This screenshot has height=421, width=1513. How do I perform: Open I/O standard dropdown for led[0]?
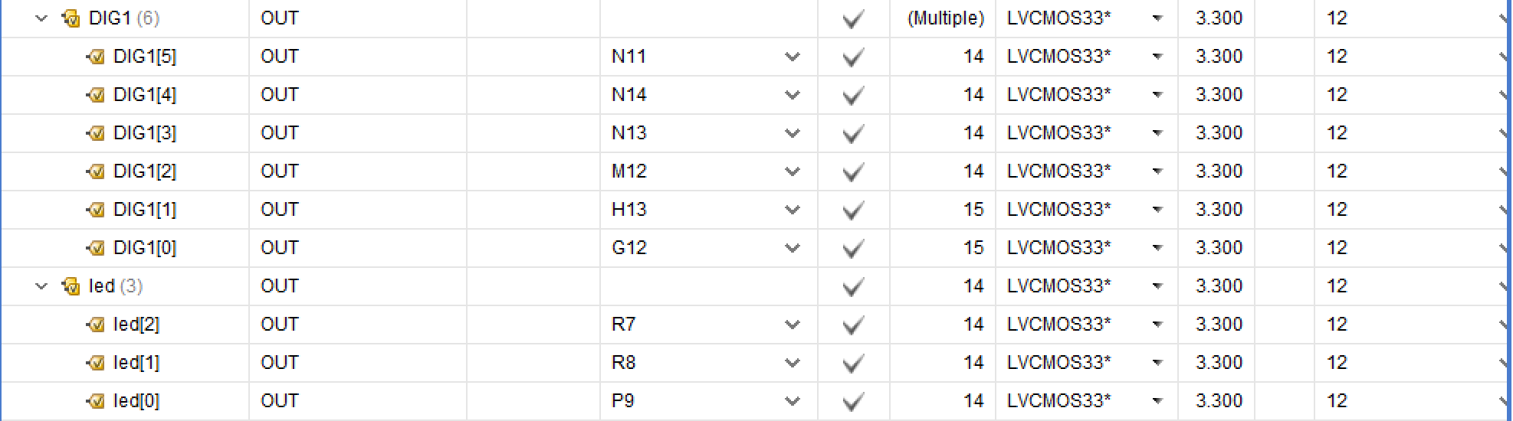(x=1157, y=401)
